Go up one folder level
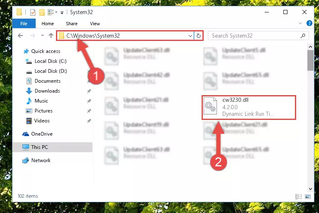Viewport: 319px width, 213px height. click(51, 36)
